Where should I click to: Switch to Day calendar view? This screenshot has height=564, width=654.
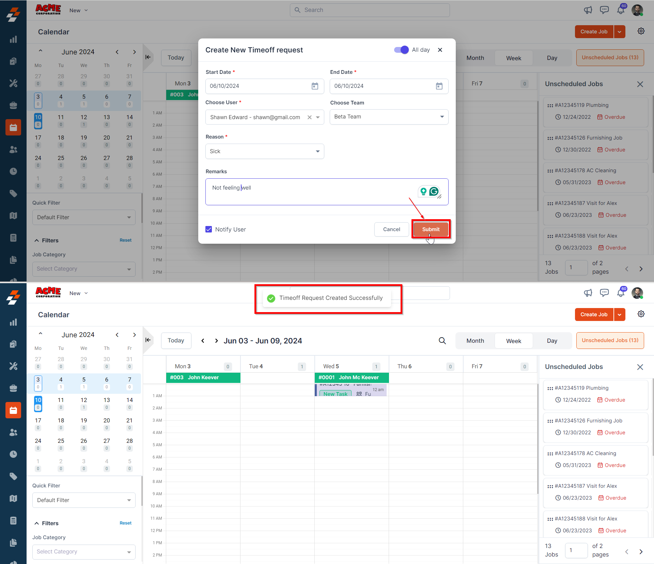click(x=552, y=341)
